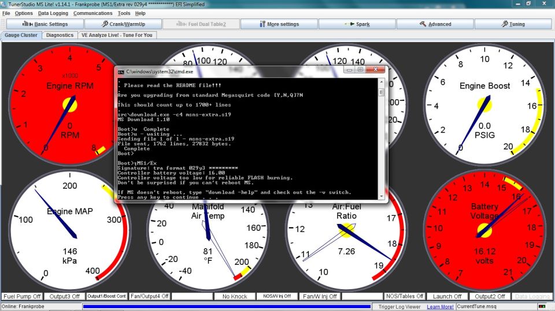555x311 pixels.
Task: Click the blue progress bar in status bar
Action: (x=227, y=307)
